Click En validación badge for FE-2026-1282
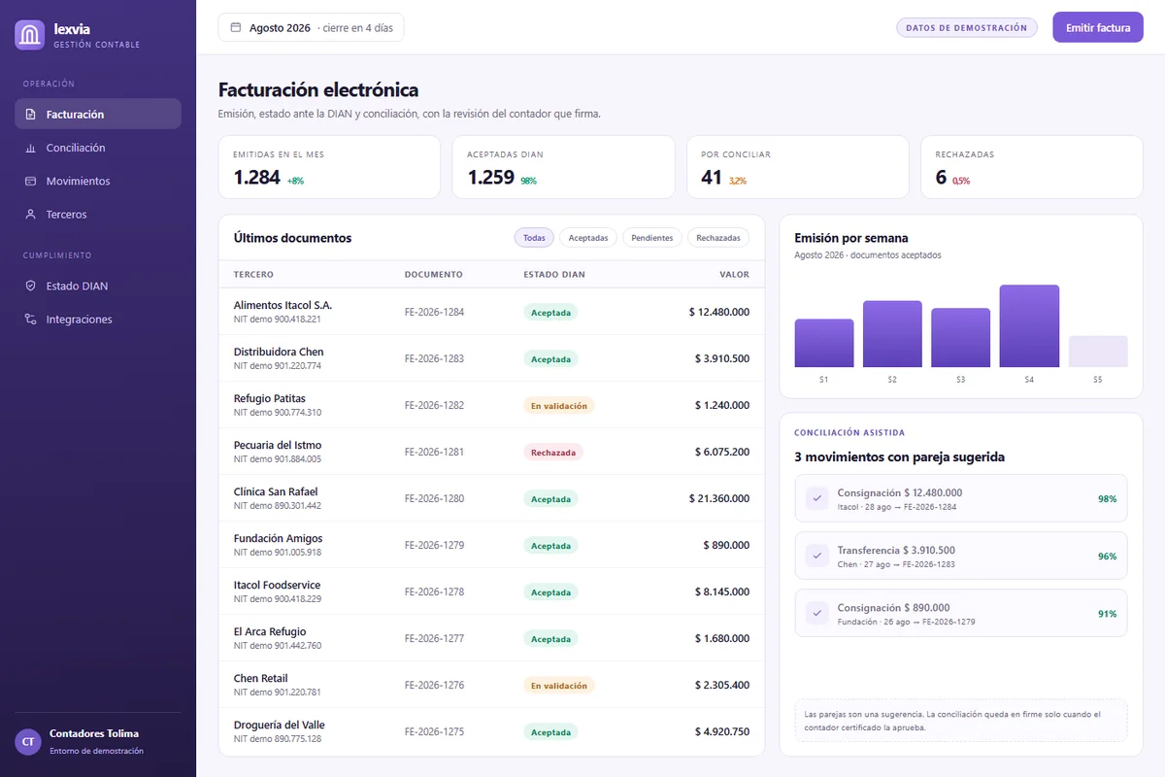 point(558,405)
